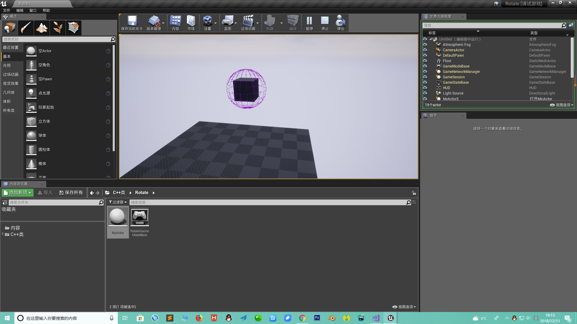Viewport: 577px width, 324px height.
Task: Open the Marketplace from the toolbar
Action: pos(191,22)
